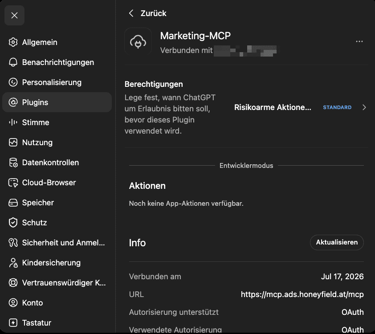Switch to the Personalisierung section
Image resolution: width=375 pixels, height=334 pixels.
[x=57, y=82]
